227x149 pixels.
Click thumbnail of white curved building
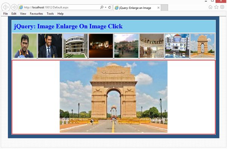(x=75, y=46)
